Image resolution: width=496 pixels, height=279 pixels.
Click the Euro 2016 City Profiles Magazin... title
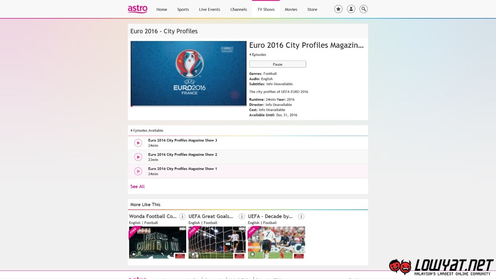click(x=306, y=45)
